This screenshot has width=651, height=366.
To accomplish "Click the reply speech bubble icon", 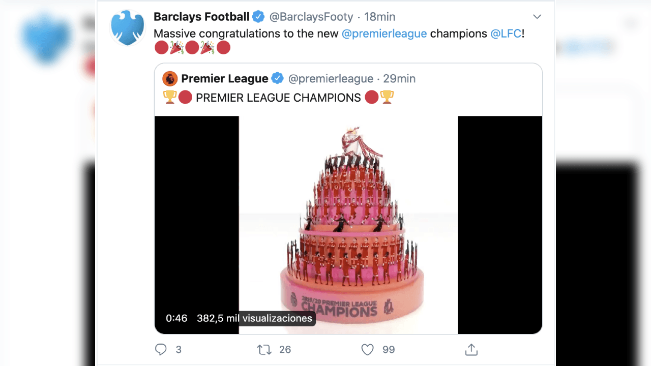I will 161,349.
